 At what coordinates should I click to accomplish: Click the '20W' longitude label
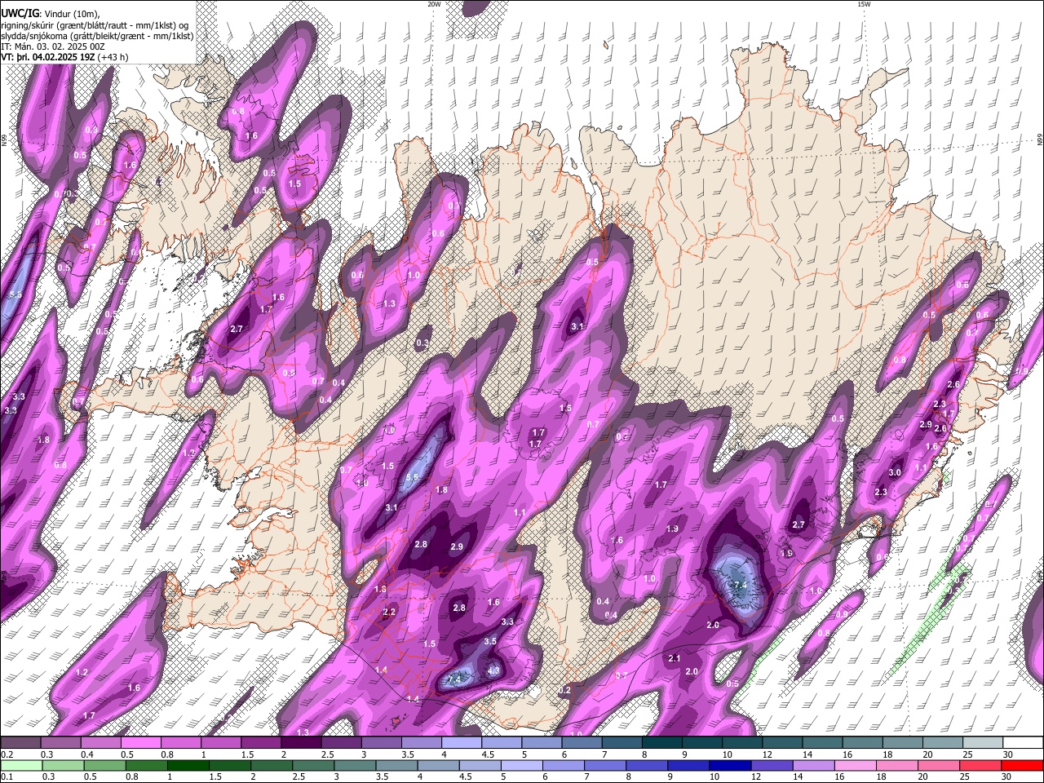(434, 4)
